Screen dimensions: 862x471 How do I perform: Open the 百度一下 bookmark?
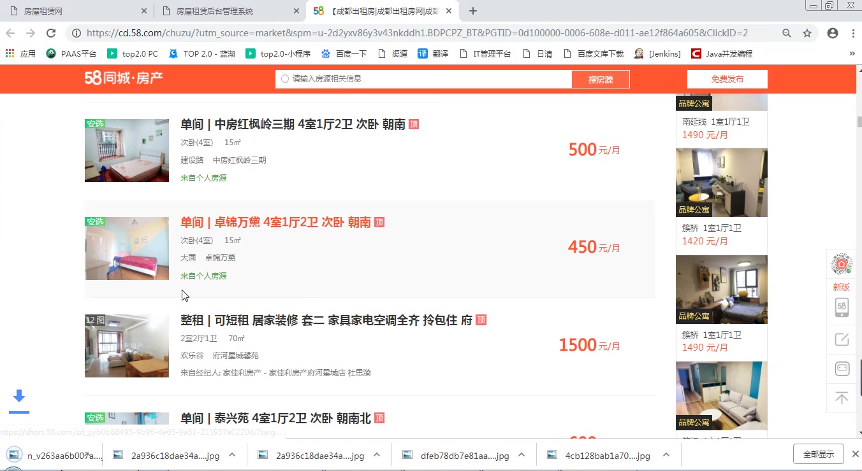[x=344, y=54]
